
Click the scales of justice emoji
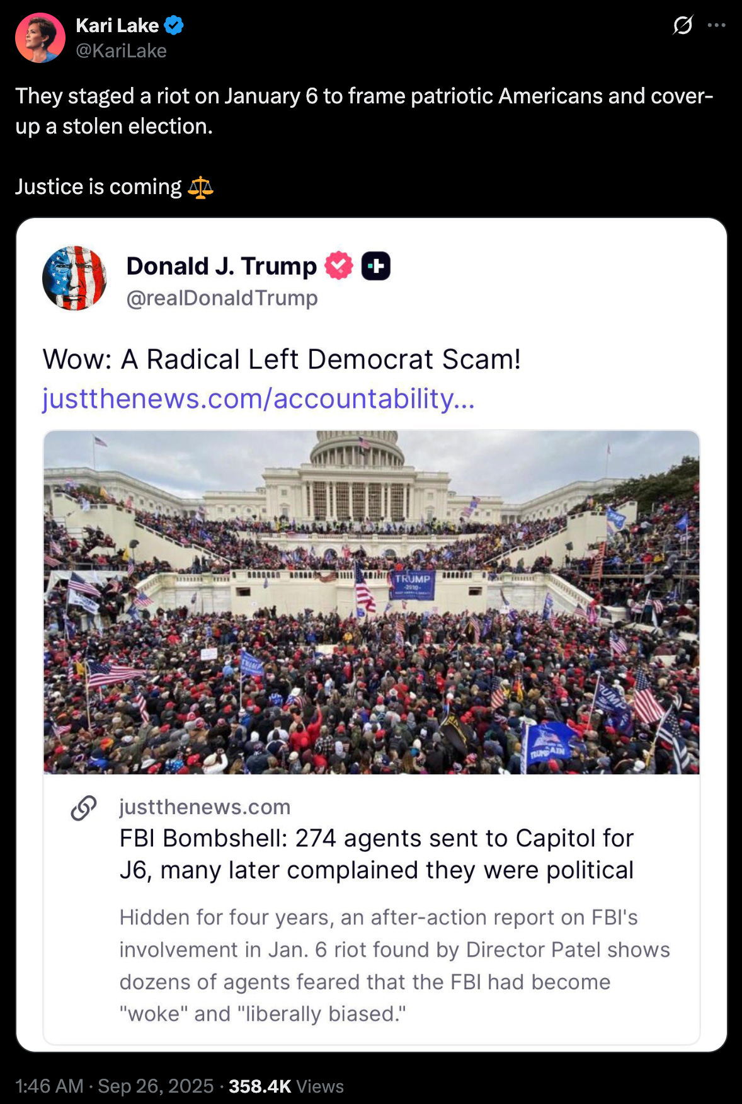coord(200,187)
